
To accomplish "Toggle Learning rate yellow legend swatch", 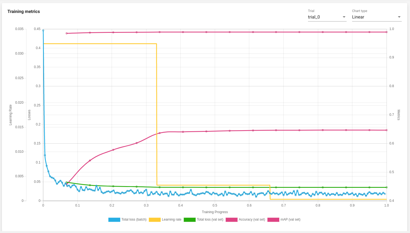I will click(x=155, y=220).
